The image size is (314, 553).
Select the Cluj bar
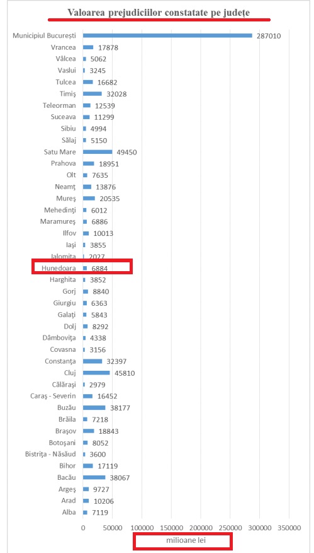tap(96, 373)
